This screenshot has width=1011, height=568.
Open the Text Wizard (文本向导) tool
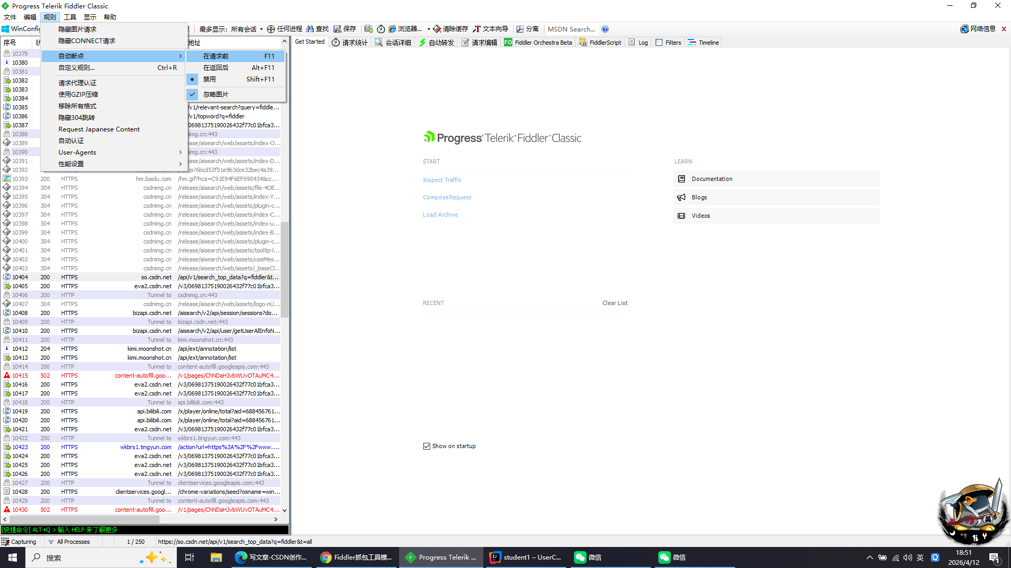pyautogui.click(x=490, y=29)
